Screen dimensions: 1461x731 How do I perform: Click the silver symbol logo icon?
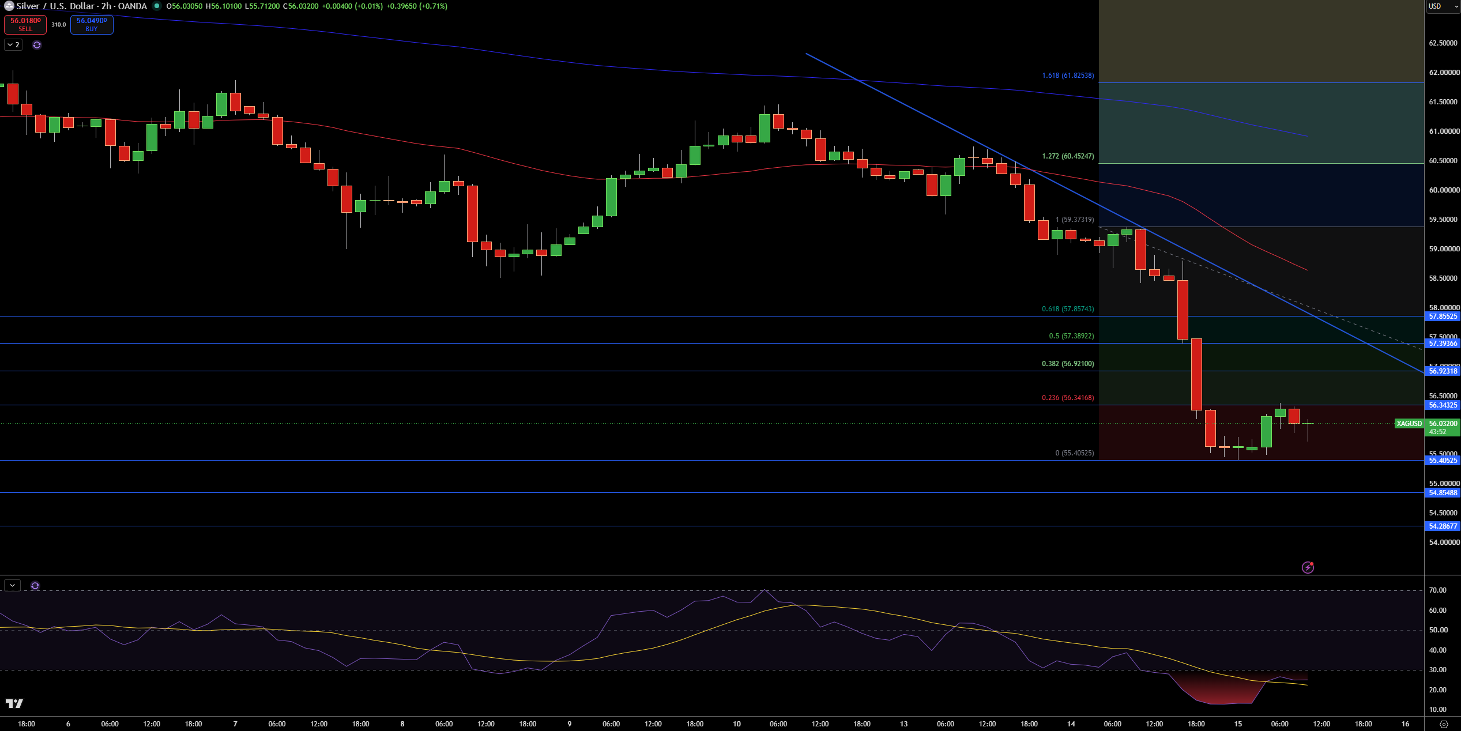point(9,6)
